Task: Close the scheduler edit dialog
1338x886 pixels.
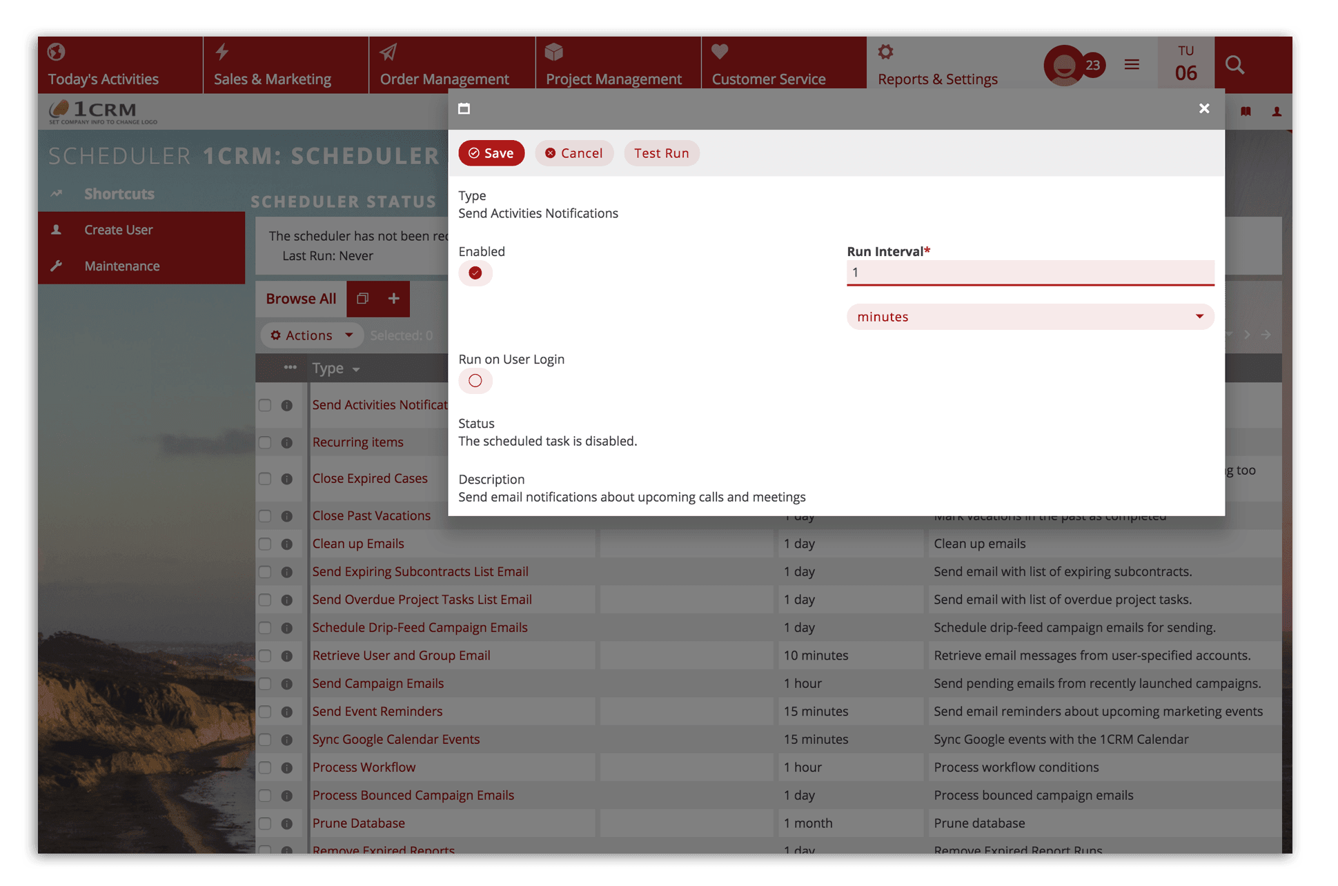Action: (1204, 108)
